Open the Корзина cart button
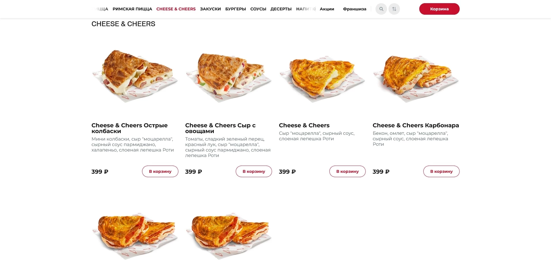The image size is (551, 267). click(x=439, y=9)
